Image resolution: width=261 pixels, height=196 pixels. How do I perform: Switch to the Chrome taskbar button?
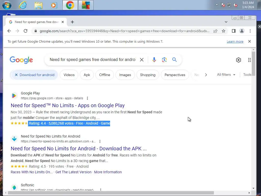tap(70, 5)
